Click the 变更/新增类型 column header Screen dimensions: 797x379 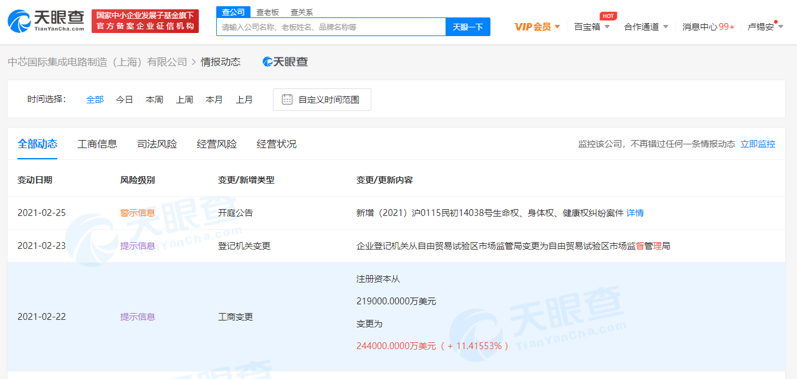coord(246,180)
